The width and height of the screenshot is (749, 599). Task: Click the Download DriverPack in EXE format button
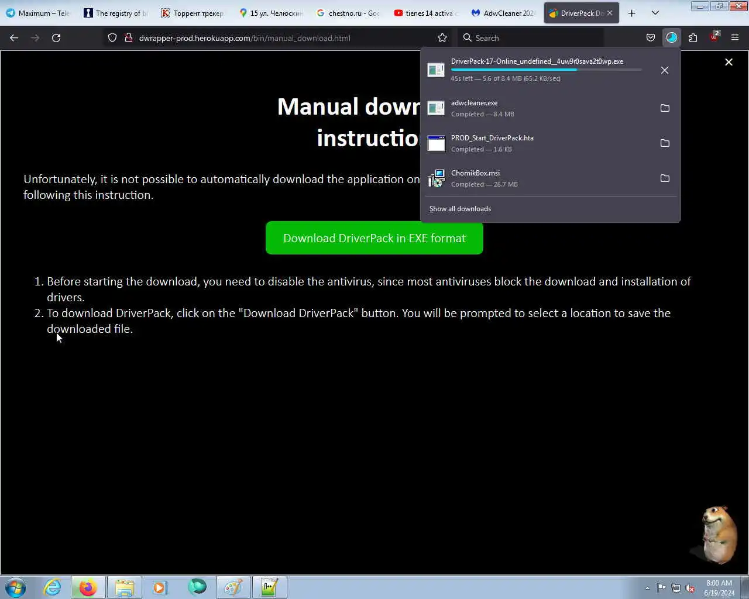click(x=374, y=238)
